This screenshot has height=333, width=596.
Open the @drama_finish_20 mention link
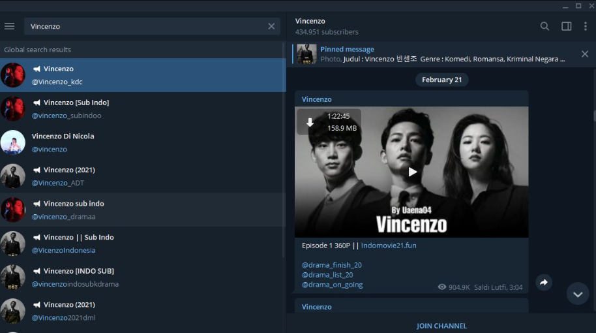click(x=331, y=265)
